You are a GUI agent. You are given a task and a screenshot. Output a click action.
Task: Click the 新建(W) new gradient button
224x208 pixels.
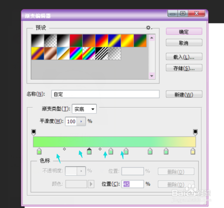coord(184,94)
